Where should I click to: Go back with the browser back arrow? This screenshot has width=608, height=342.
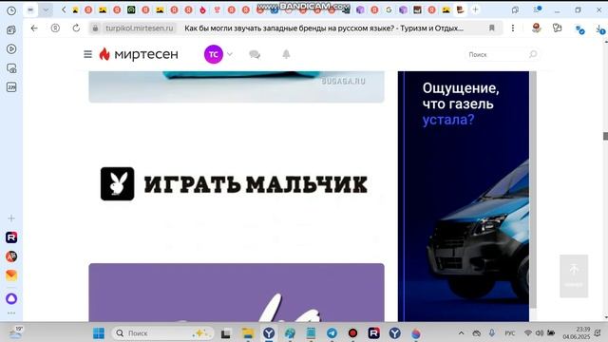[x=34, y=28]
